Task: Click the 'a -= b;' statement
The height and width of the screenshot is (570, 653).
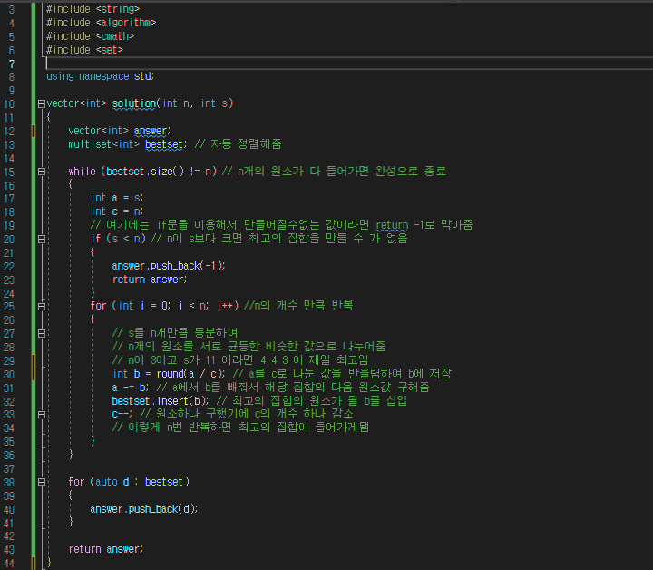Action: coord(130,388)
